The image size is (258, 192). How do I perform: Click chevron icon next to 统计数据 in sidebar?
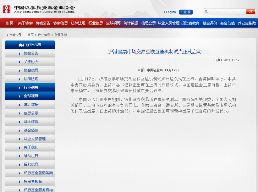coord(19,105)
